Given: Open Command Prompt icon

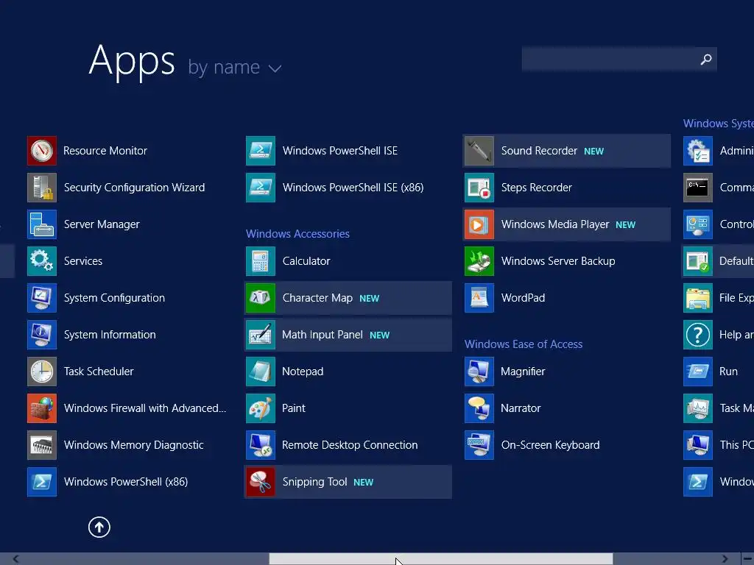Looking at the screenshot, I should coord(698,188).
